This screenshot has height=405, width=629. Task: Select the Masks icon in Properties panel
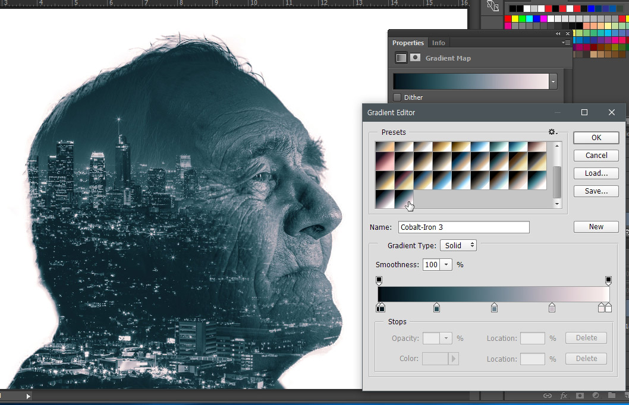[x=415, y=58]
